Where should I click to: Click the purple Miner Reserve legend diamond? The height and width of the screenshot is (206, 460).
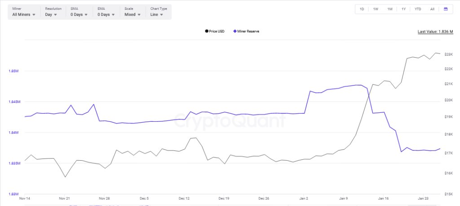[234, 31]
